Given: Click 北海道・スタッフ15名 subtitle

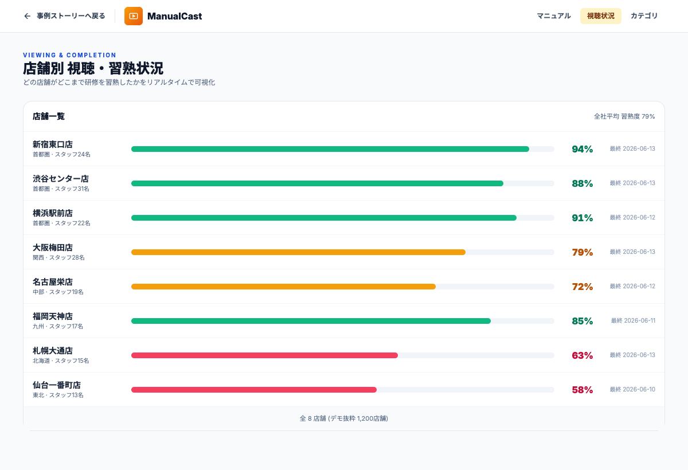Looking at the screenshot, I should (x=61, y=361).
